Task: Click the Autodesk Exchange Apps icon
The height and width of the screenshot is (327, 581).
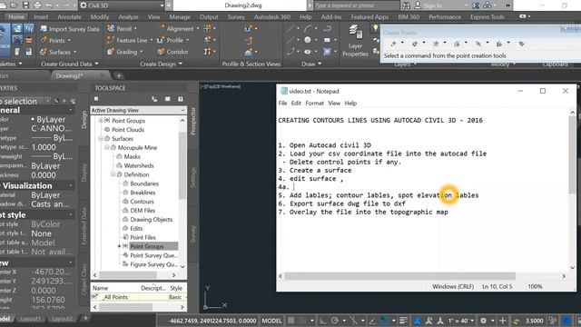Action: [x=476, y=5]
